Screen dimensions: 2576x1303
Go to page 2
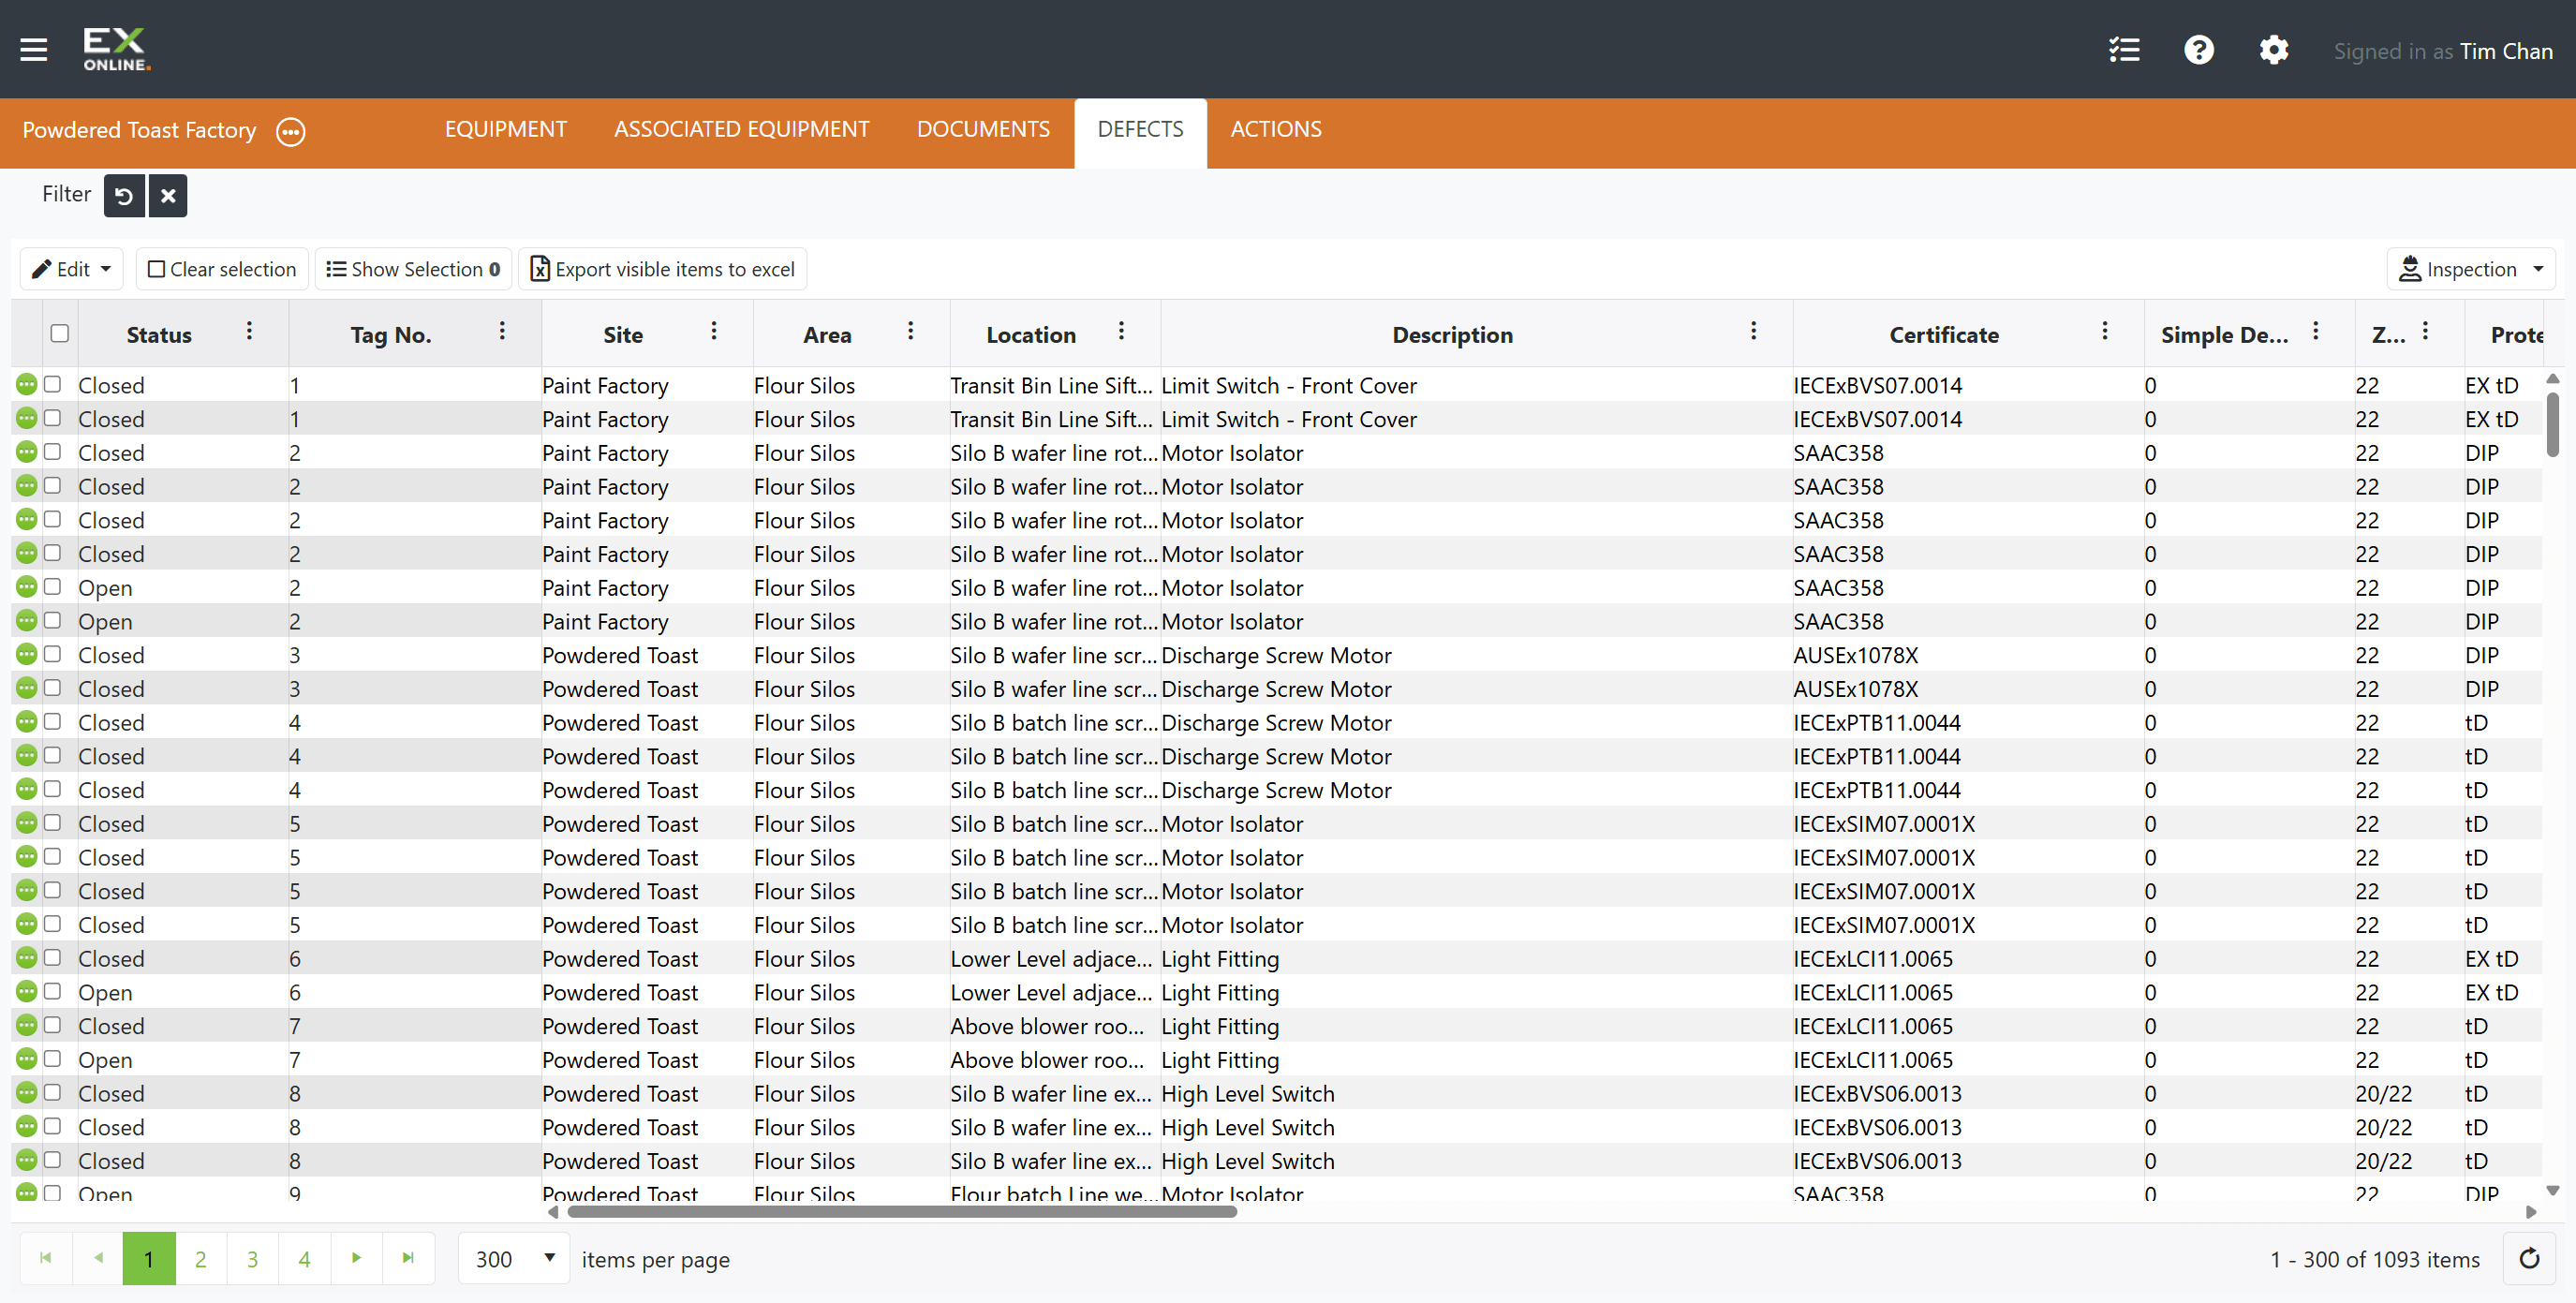coord(201,1258)
